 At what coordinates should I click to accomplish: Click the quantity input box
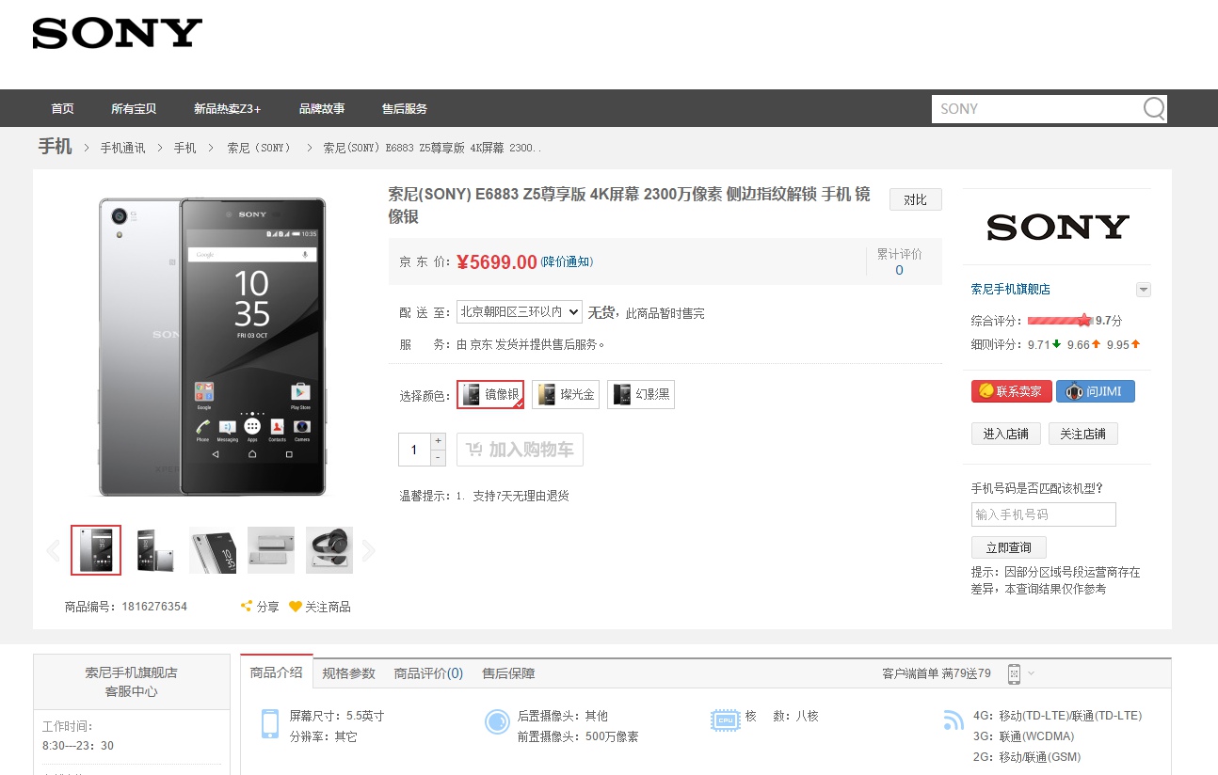point(414,450)
